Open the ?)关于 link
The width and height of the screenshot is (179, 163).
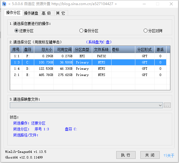(169, 156)
